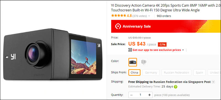Screen dimensions: 221x100
Task: Select the greyed-out white color option
Action: [x=143, y=62]
